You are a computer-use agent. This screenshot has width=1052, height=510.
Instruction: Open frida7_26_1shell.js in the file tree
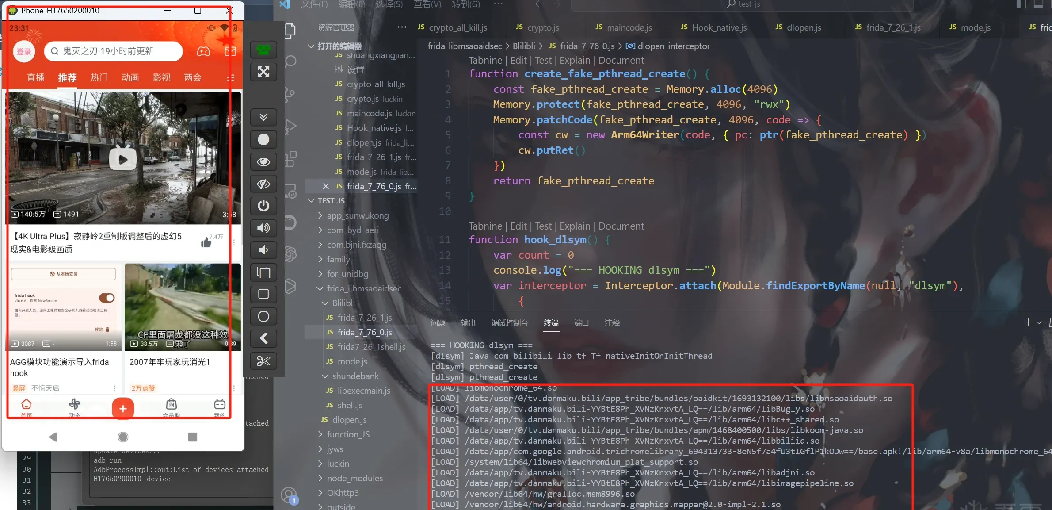point(371,347)
